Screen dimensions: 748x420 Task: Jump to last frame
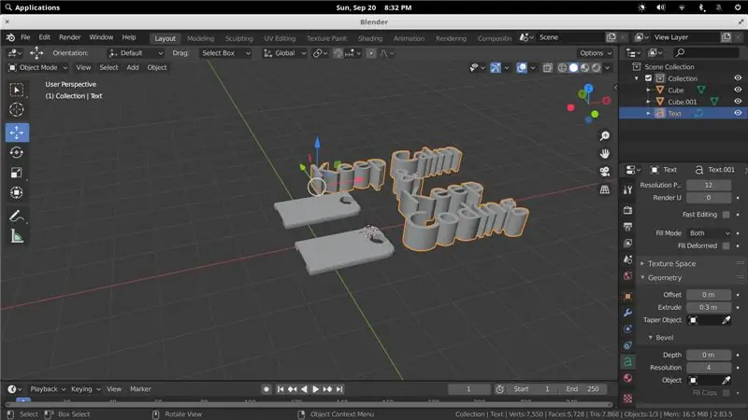339,389
